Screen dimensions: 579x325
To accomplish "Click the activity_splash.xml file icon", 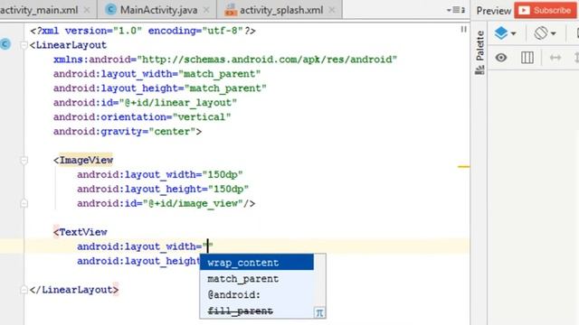I will click(231, 10).
